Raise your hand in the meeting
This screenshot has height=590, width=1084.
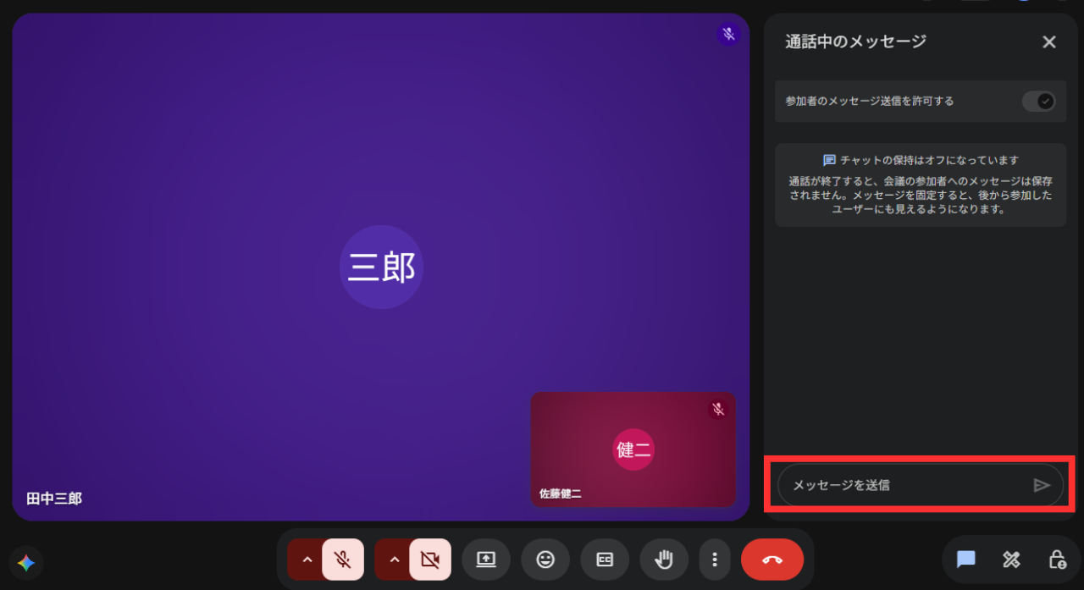(664, 560)
